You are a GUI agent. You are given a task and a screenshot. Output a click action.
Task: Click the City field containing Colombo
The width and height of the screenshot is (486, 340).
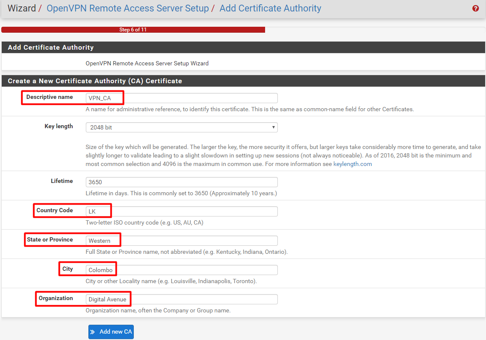[x=181, y=270]
